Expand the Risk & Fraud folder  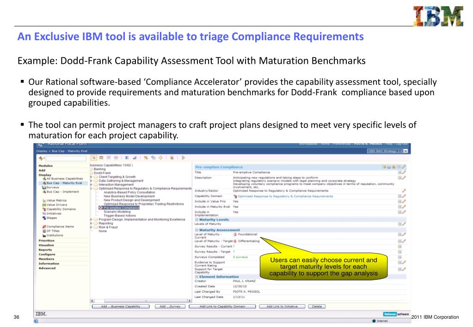pos(91,228)
